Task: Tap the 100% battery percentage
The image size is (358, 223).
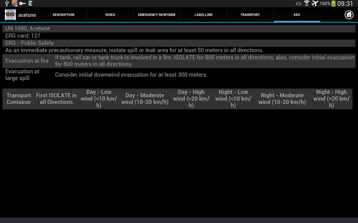Action: tap(325, 4)
